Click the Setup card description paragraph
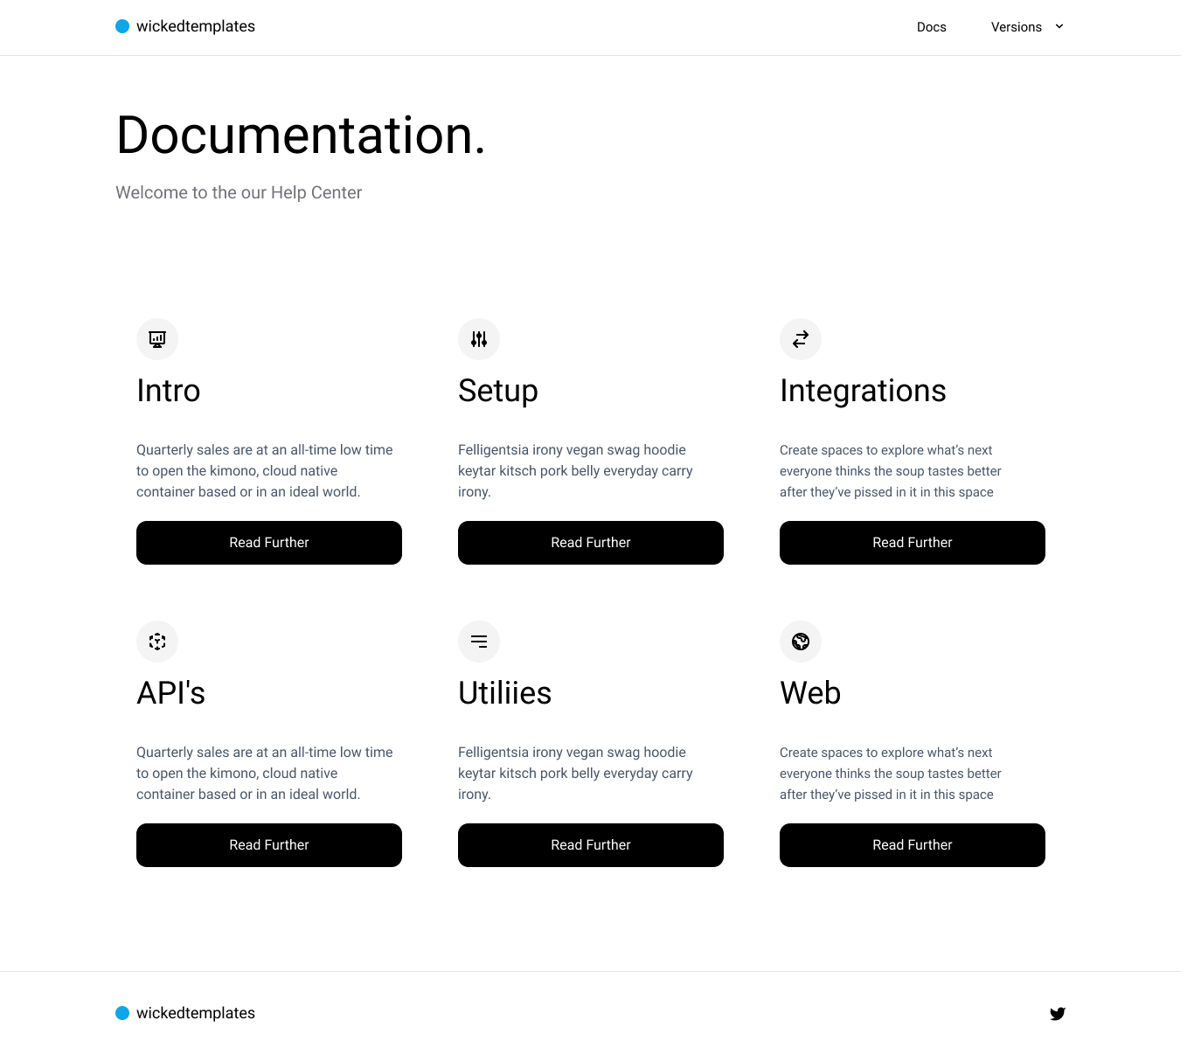The height and width of the screenshot is (1055, 1194). point(575,471)
